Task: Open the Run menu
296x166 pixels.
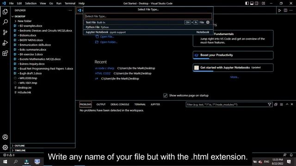Action: tap(59, 3)
